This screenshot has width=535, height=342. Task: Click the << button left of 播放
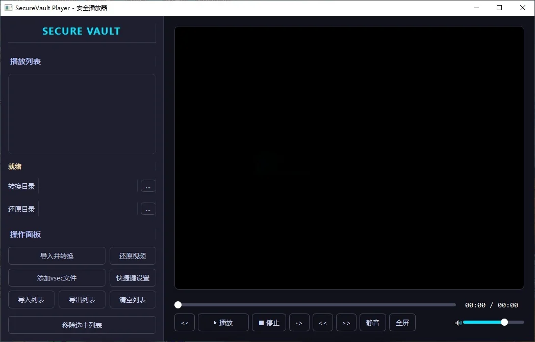click(185, 323)
